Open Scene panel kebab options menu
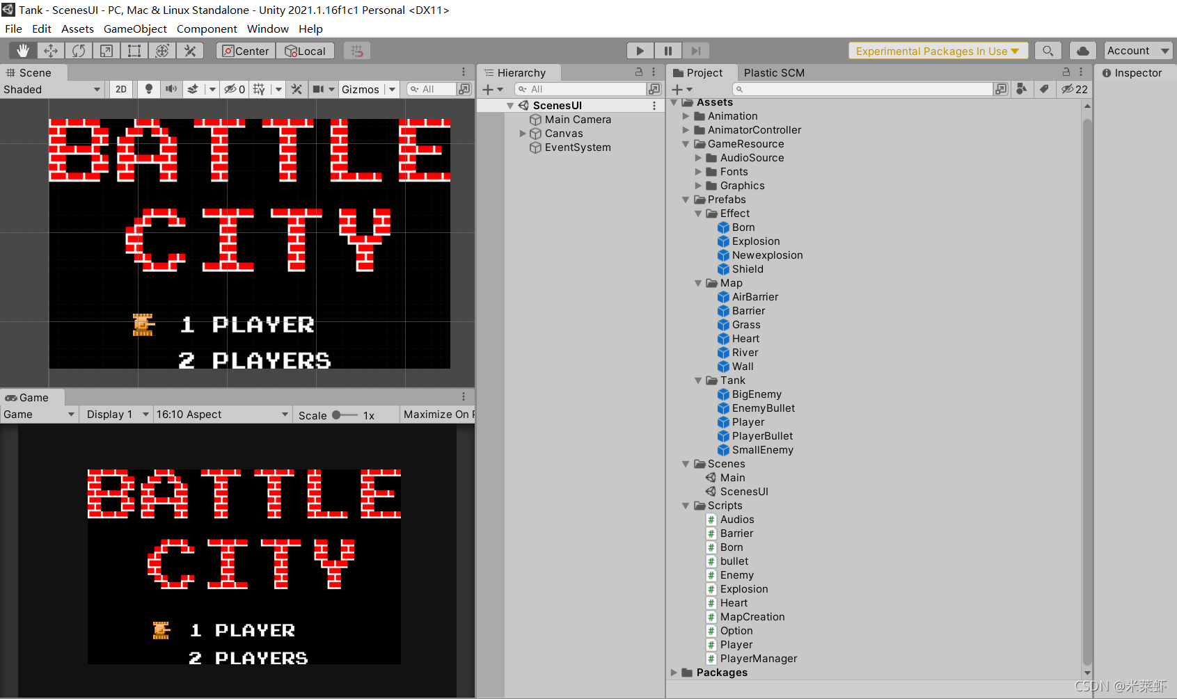 pyautogui.click(x=464, y=72)
